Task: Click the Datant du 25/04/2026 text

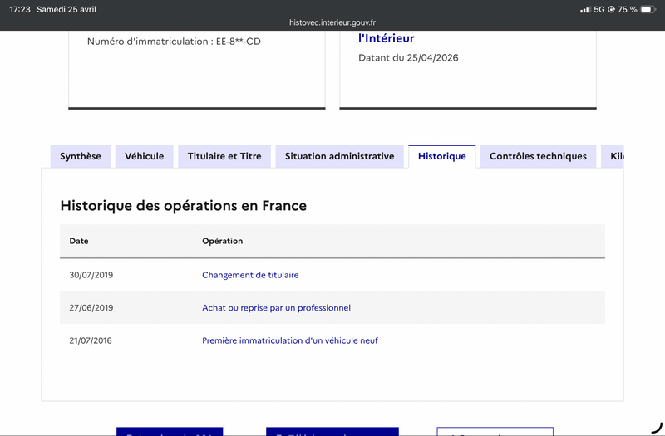Action: point(408,58)
